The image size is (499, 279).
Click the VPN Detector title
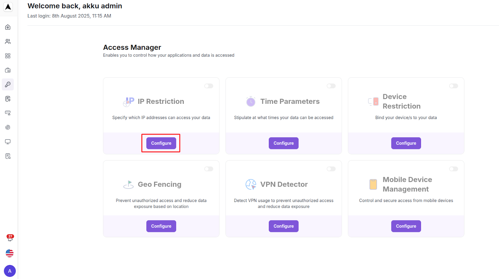tap(284, 185)
